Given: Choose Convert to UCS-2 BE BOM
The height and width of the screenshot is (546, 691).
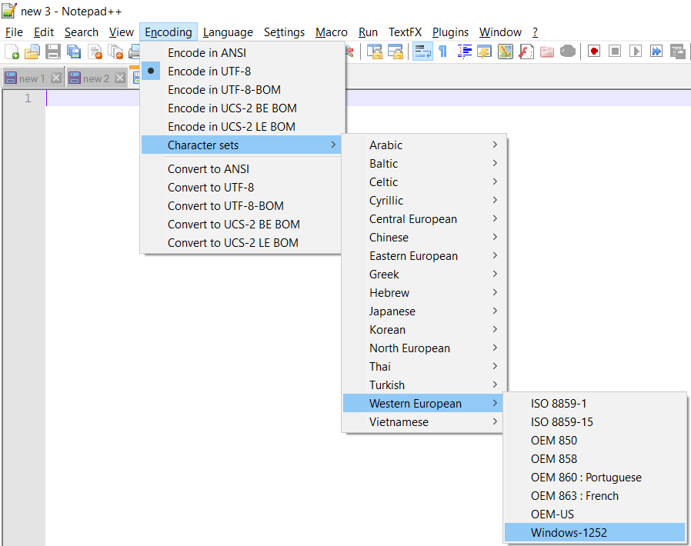Looking at the screenshot, I should pyautogui.click(x=242, y=225).
